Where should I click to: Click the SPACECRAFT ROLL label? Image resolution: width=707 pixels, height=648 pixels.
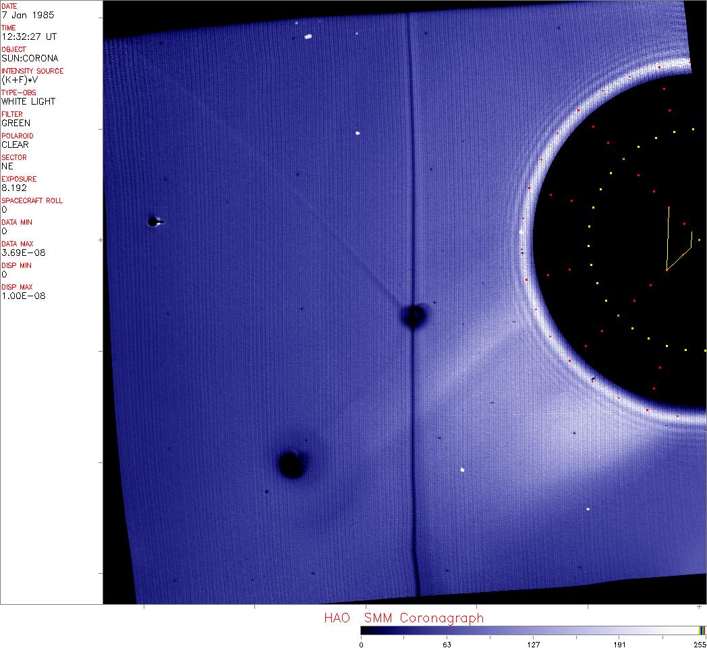pos(32,200)
